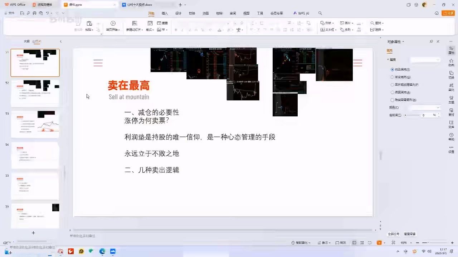Select slide 53 thumbnail with chart
Image resolution: width=458 pixels, height=257 pixels.
click(x=35, y=124)
